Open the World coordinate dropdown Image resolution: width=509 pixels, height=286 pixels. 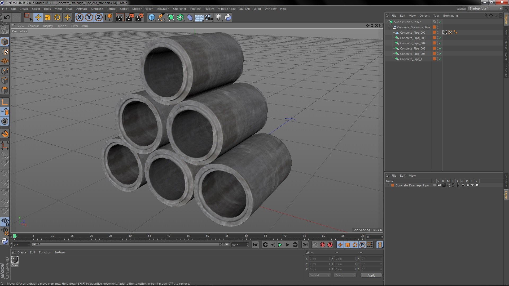319,275
